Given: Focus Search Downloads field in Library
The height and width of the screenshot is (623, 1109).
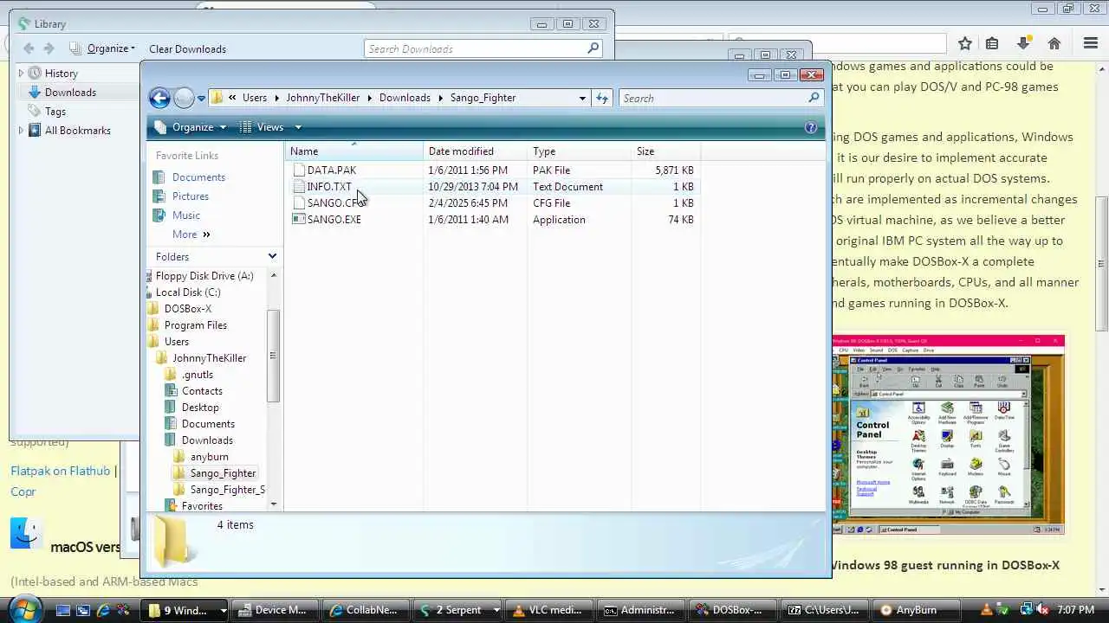Looking at the screenshot, I should (475, 49).
